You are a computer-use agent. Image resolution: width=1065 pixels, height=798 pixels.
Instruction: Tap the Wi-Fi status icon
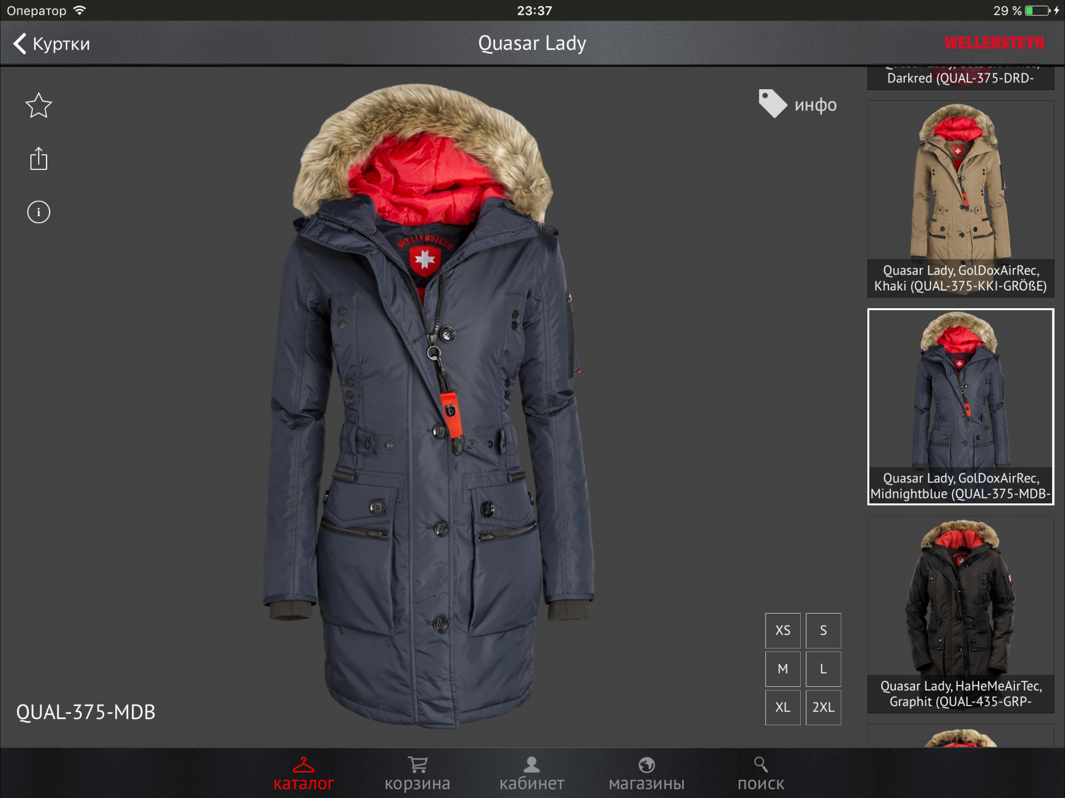point(80,10)
